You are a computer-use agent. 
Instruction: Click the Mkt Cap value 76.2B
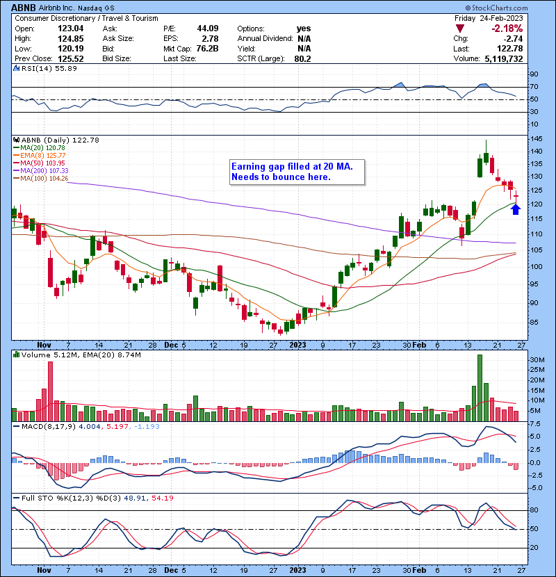(208, 49)
